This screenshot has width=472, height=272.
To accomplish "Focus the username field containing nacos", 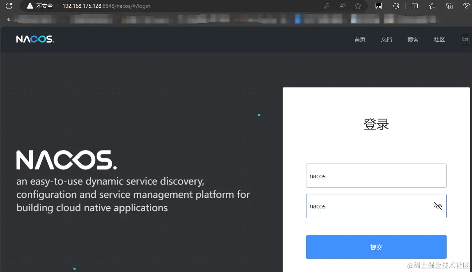I will 376,176.
